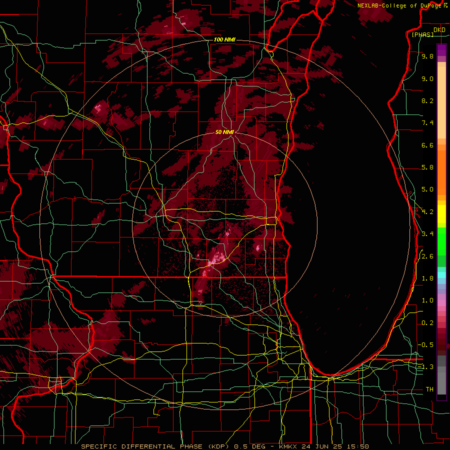Screen dimensions: 450x450
Task: Click the 5.8 scale value
Action: [x=427, y=167]
